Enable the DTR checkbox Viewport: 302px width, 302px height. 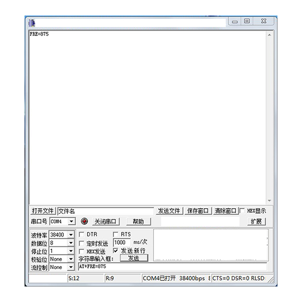(81, 234)
